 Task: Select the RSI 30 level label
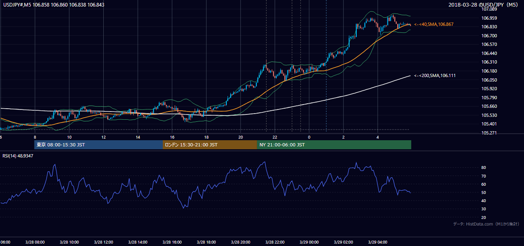click(484, 209)
